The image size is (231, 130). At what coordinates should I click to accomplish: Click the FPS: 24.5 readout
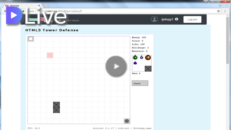(34, 128)
